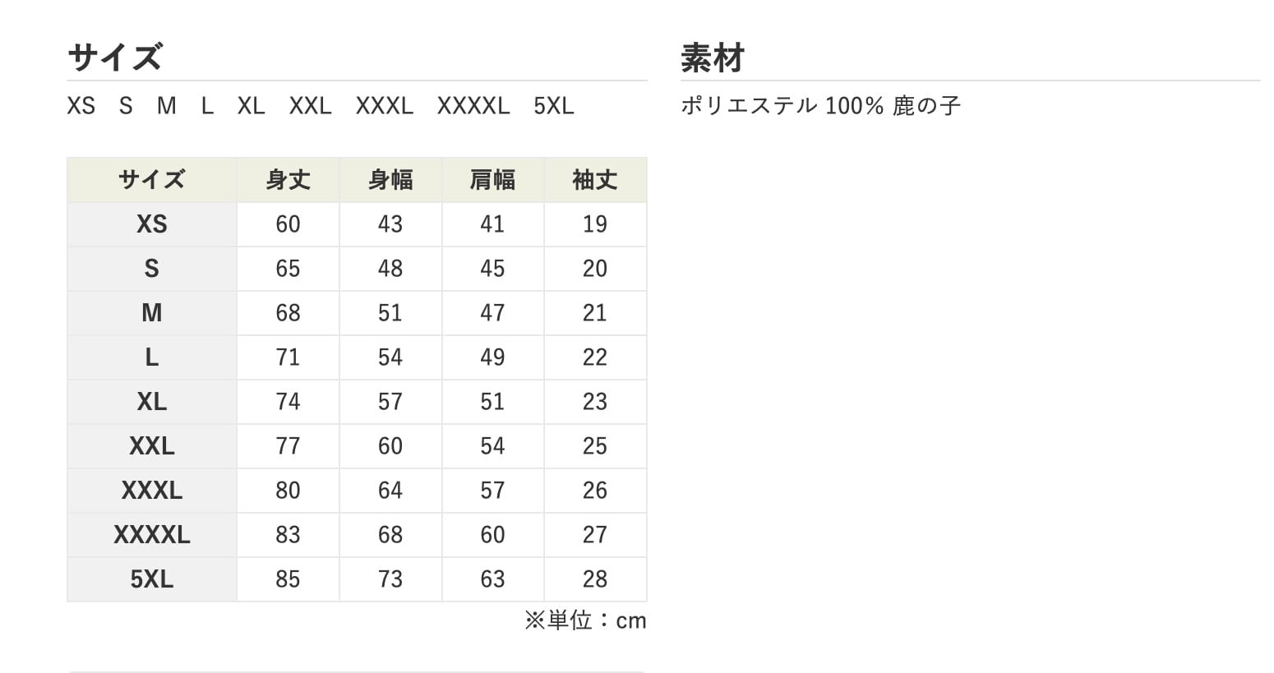Select the 身幅 column header
Viewport: 1274px width, 673px height.
pyautogui.click(x=390, y=180)
